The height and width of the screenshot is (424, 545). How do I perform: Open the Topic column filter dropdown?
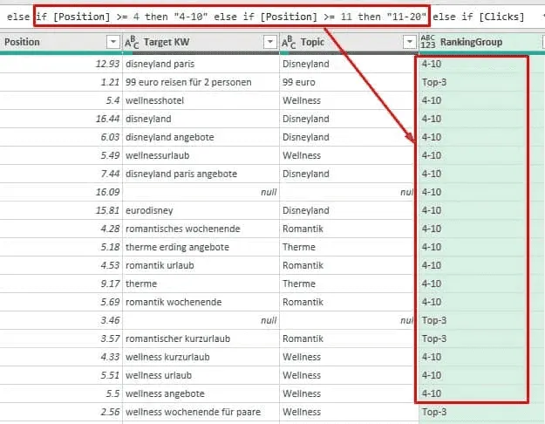tap(410, 42)
